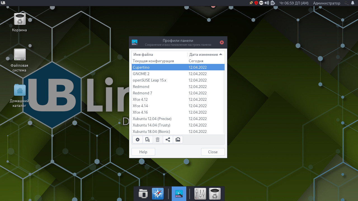Sort by the Имя файла column header

pos(159,54)
